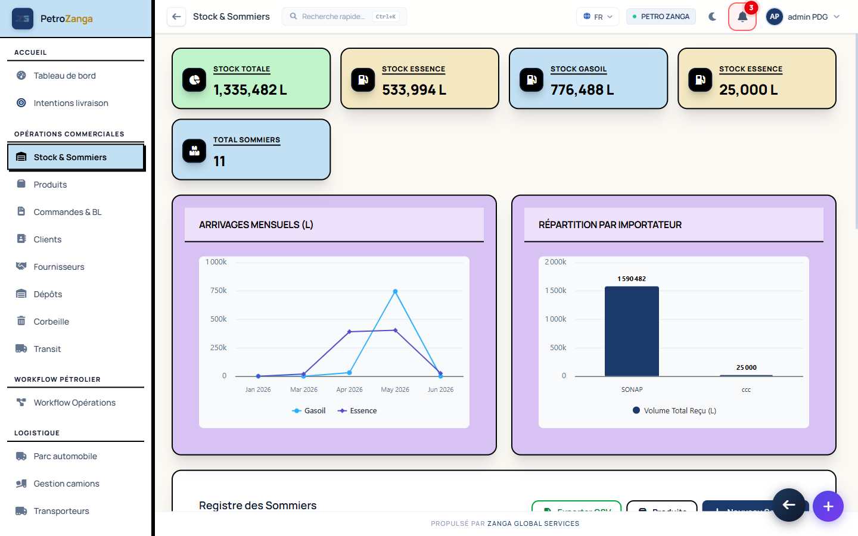The width and height of the screenshot is (858, 536).
Task: Click the PetroZanga logo icon
Action: (23, 18)
